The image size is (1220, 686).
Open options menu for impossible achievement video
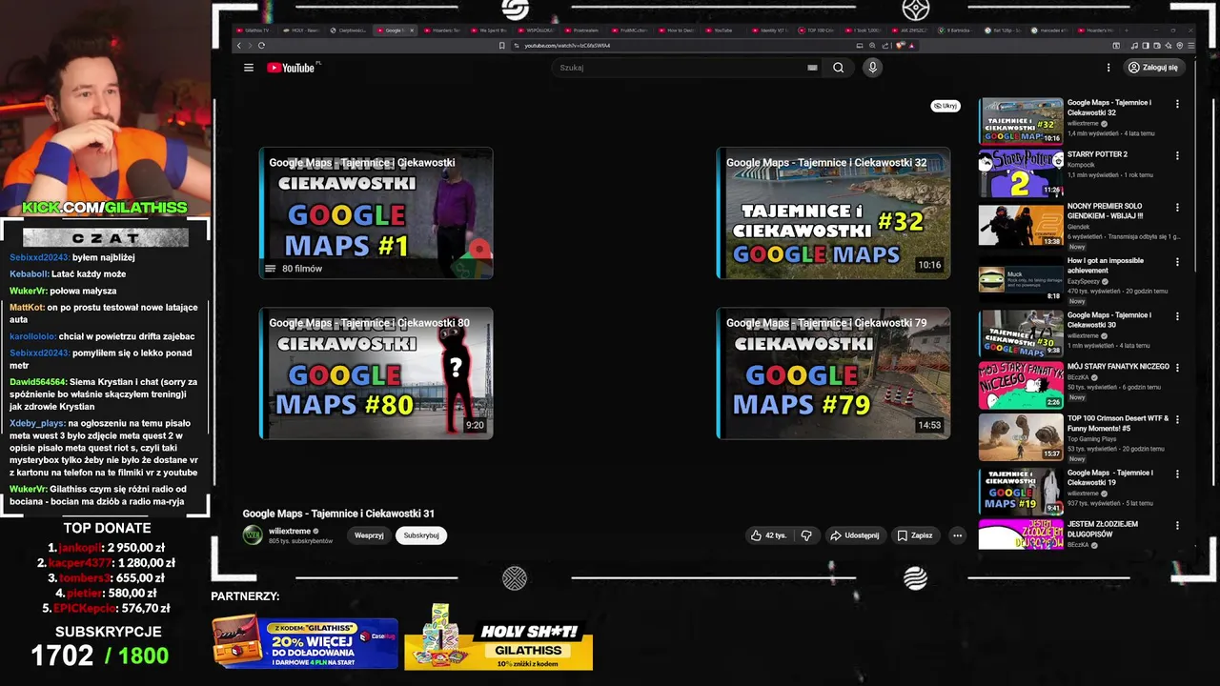tap(1177, 261)
